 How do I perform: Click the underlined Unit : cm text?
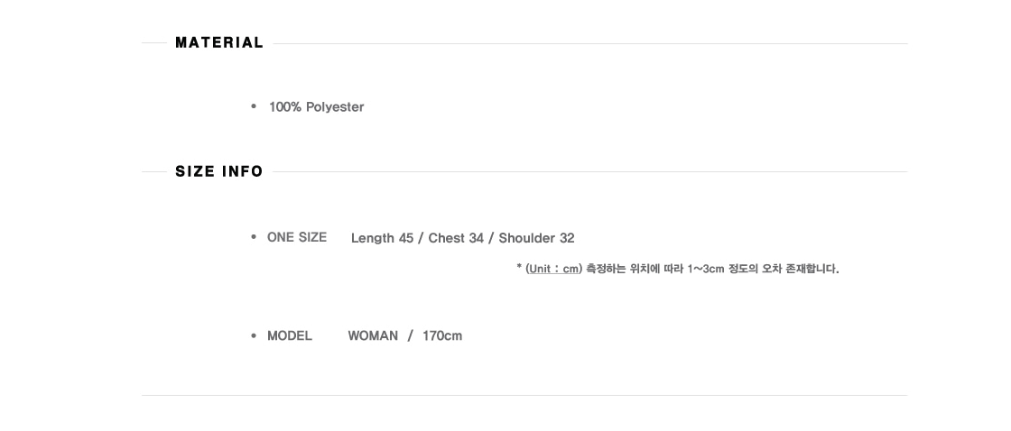[x=554, y=270]
